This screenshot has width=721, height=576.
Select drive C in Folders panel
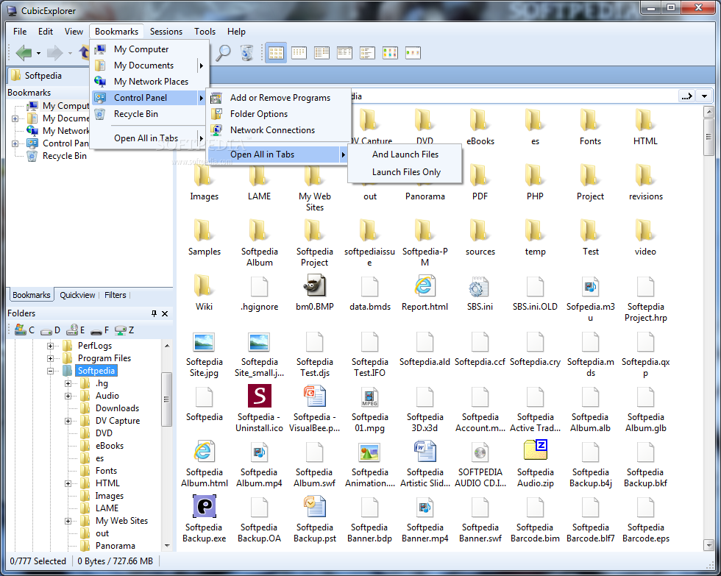[x=24, y=330]
